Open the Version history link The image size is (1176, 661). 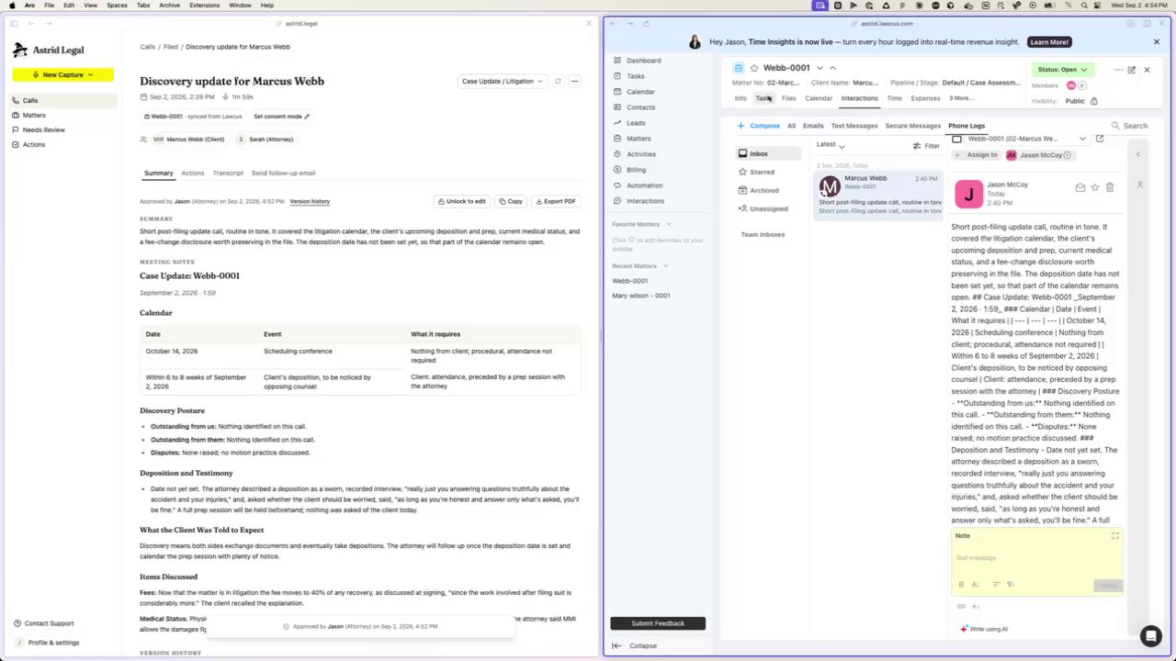310,201
